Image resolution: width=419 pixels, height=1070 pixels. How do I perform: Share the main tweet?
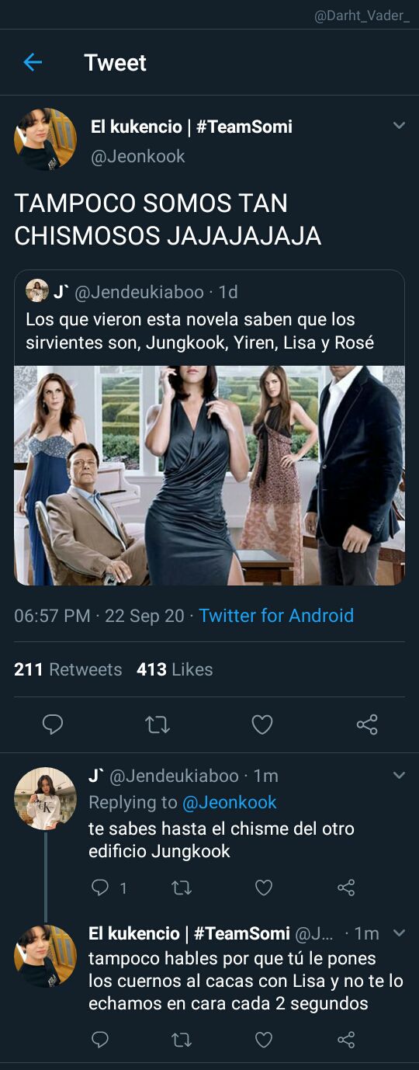(367, 724)
